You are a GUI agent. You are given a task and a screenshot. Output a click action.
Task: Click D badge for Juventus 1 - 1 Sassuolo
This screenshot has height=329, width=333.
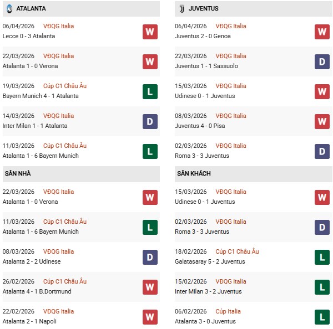point(322,61)
